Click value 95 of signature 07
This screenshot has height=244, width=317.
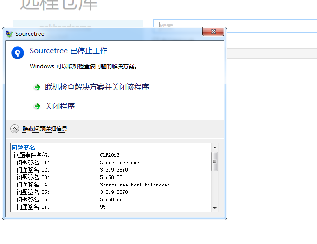(103, 207)
